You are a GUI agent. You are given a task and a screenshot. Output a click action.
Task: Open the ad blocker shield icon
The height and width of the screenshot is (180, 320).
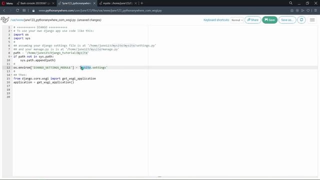[x=297, y=10]
